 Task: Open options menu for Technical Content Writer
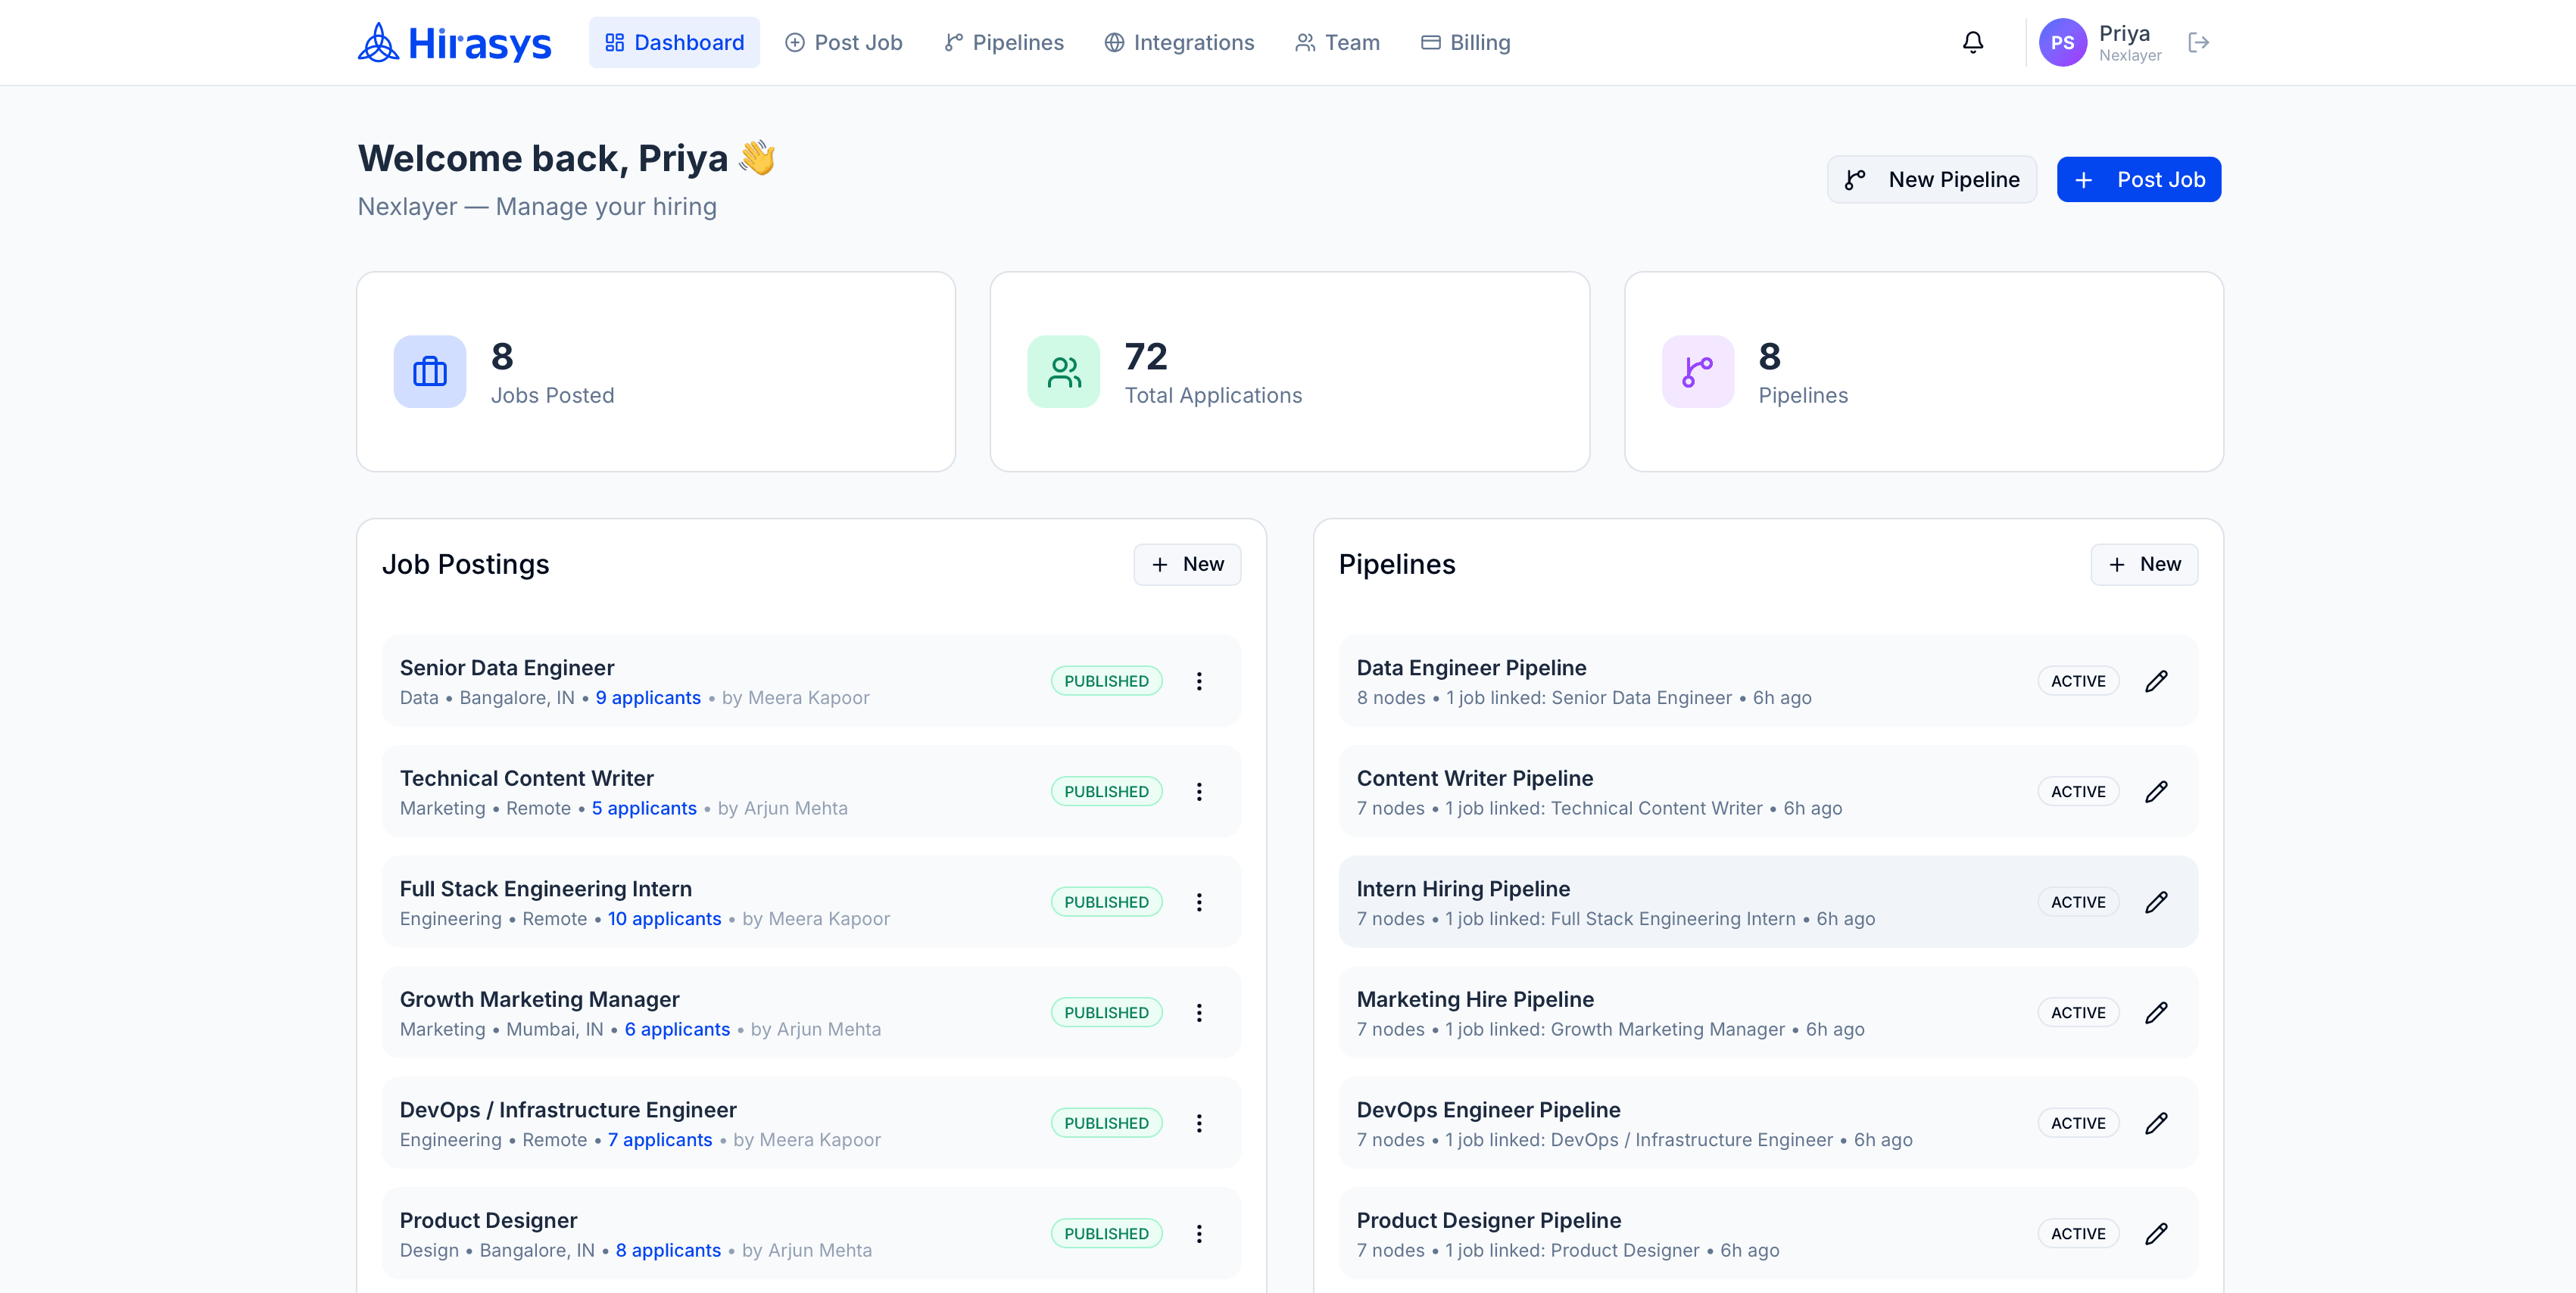pyautogui.click(x=1199, y=792)
